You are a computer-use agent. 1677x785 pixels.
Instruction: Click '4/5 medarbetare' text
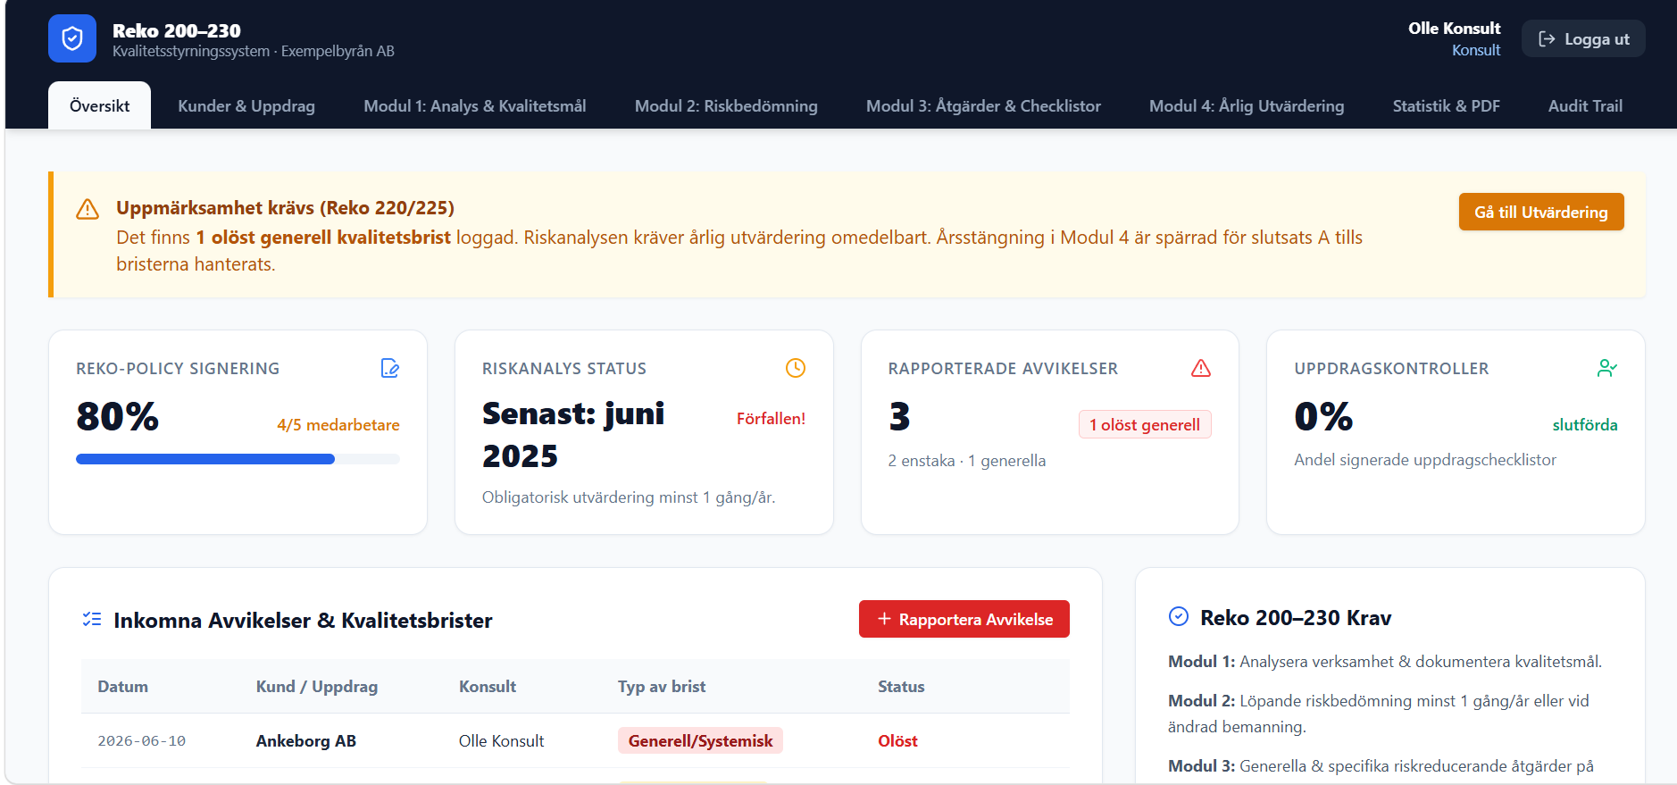(338, 424)
